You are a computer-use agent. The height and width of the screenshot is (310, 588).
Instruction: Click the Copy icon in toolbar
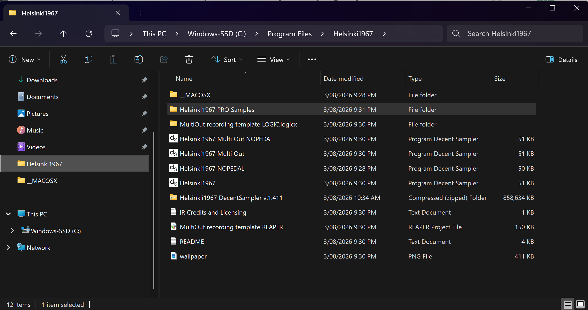[x=88, y=60]
